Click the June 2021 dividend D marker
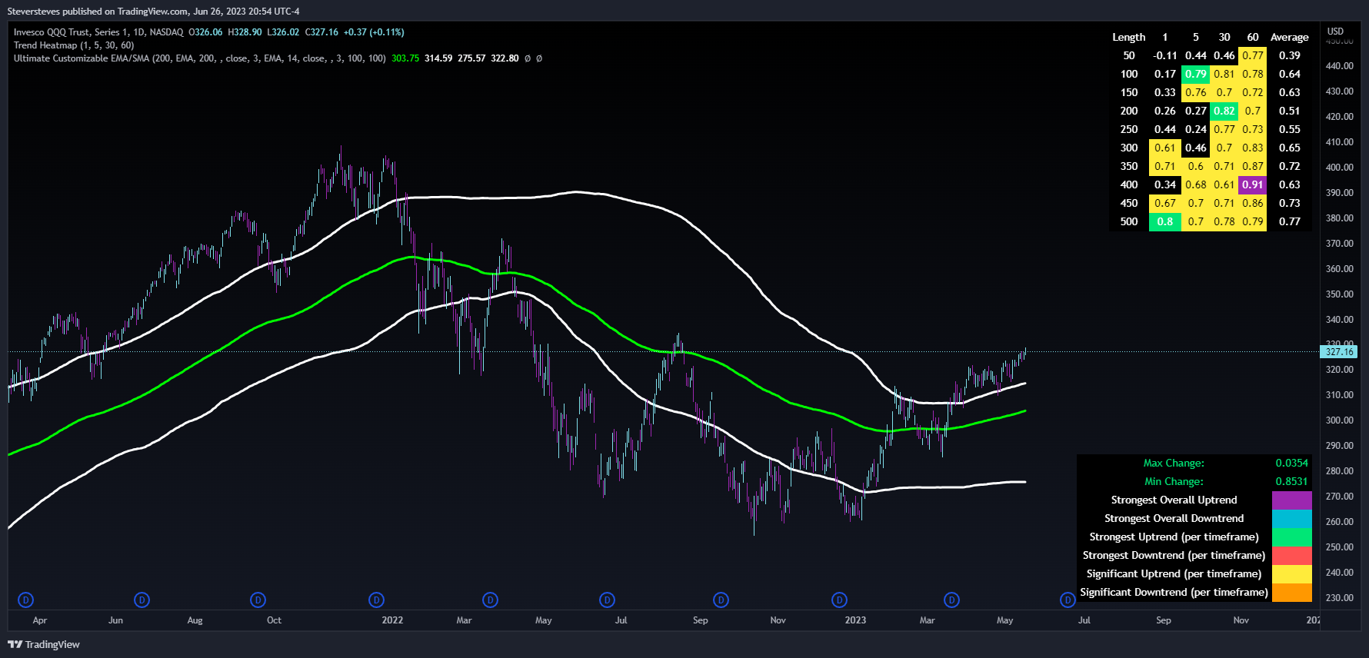Viewport: 1369px width, 658px height. tap(142, 600)
